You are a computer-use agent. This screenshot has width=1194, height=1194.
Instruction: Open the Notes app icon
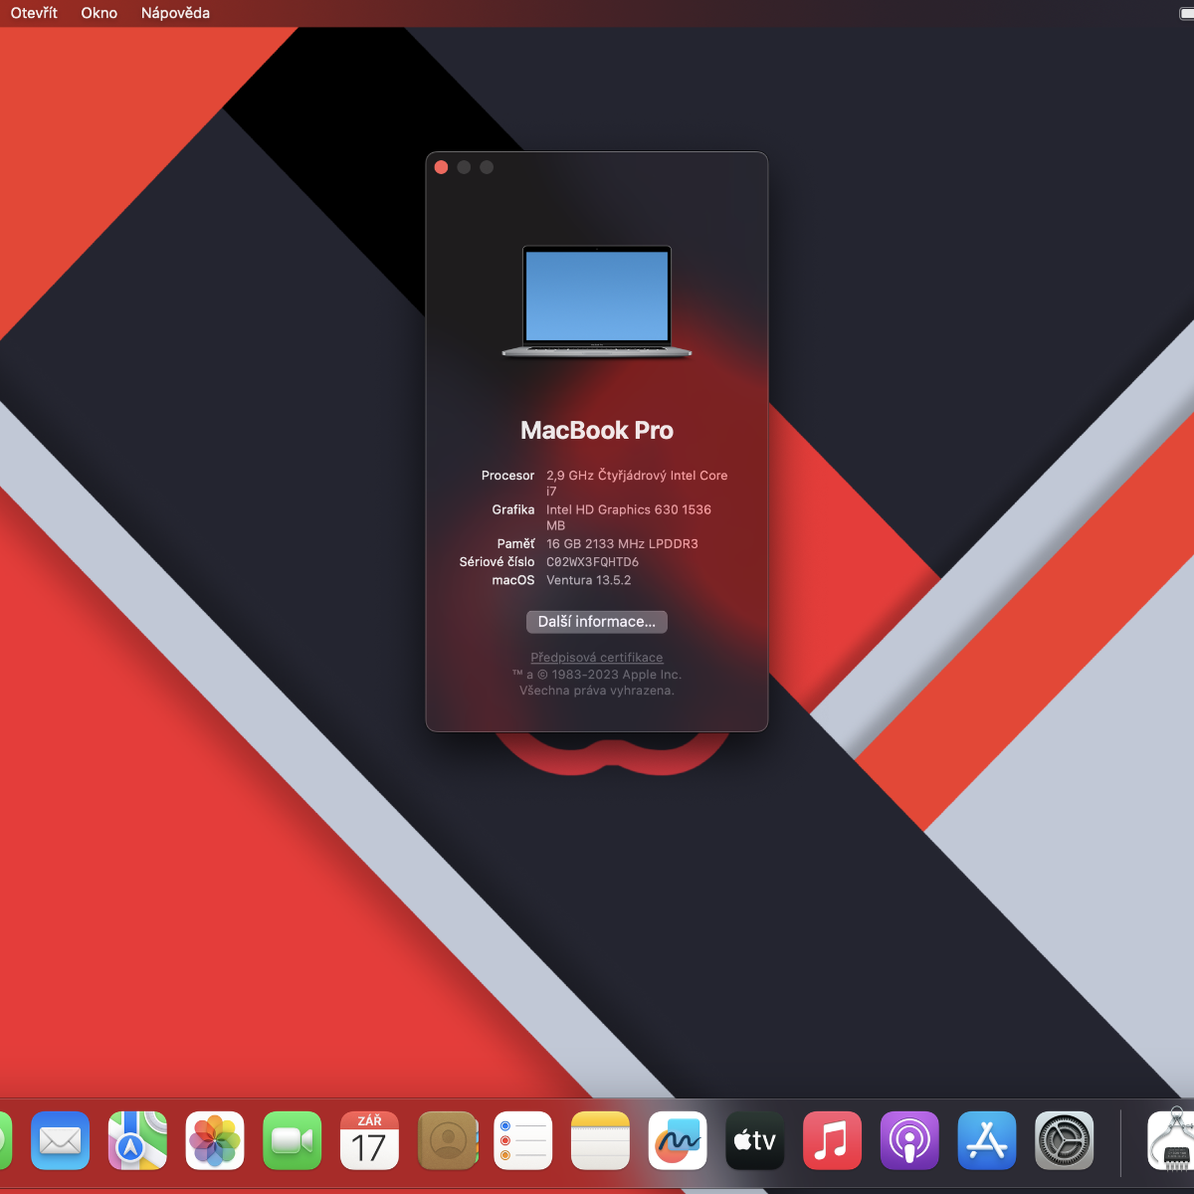click(x=601, y=1140)
